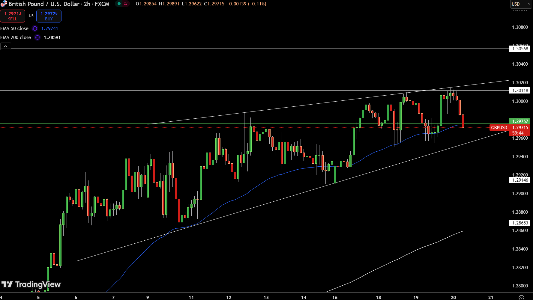Click the 1.30800 price axis label

point(520,27)
